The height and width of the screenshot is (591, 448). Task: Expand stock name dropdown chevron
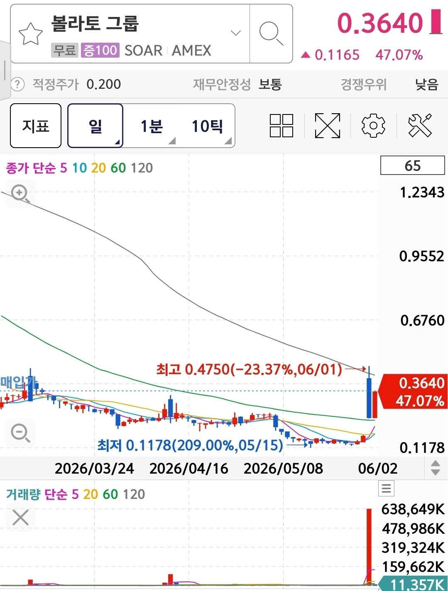coord(236,33)
